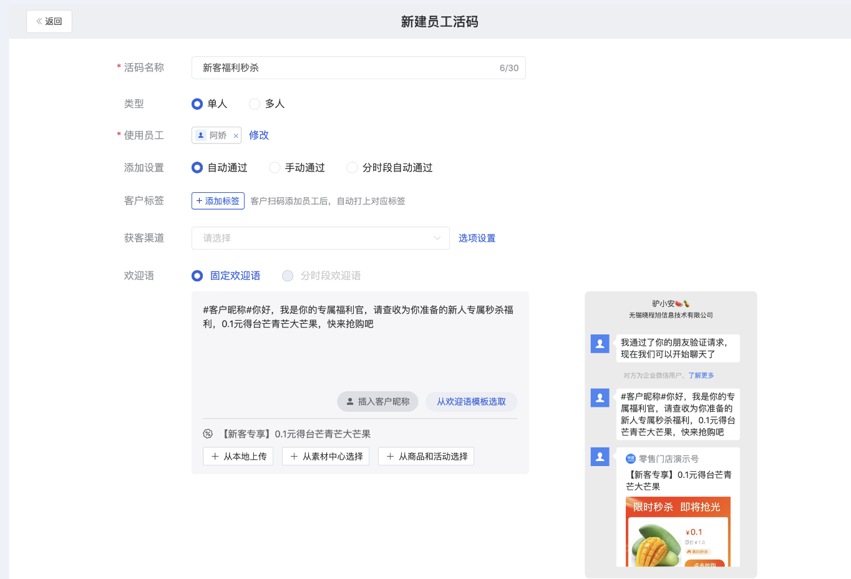Choose 自动通过 add setting
The image size is (851, 579).
(197, 167)
